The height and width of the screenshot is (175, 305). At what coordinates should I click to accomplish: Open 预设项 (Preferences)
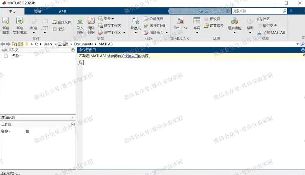(x=212, y=19)
